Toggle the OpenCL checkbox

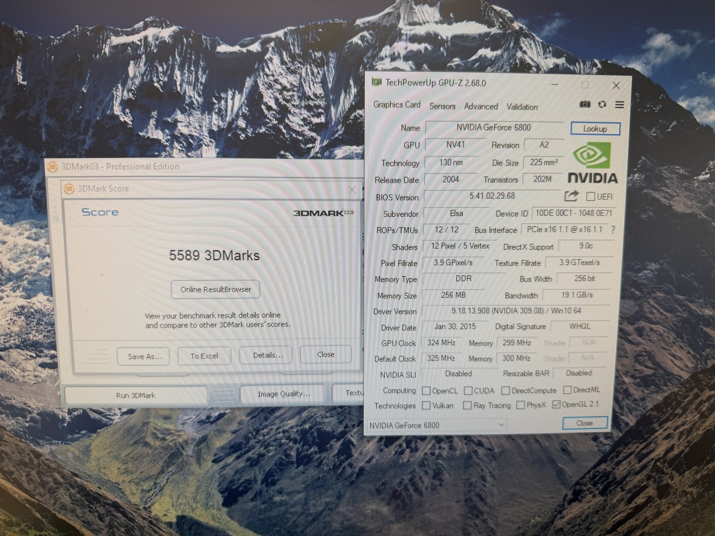426,391
